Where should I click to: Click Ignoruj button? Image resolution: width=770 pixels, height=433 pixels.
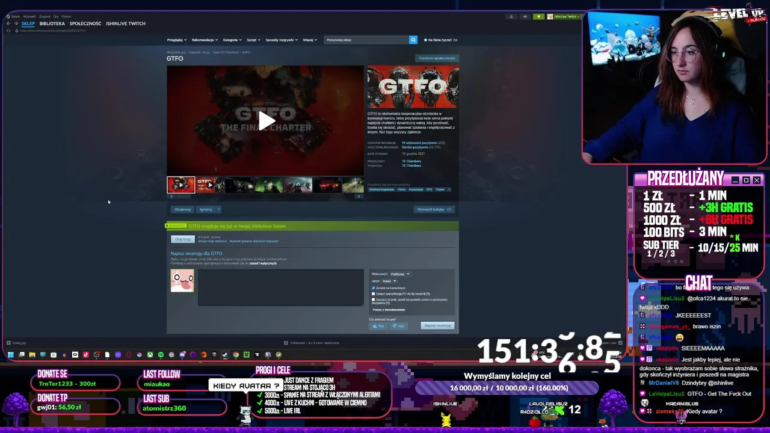click(206, 209)
